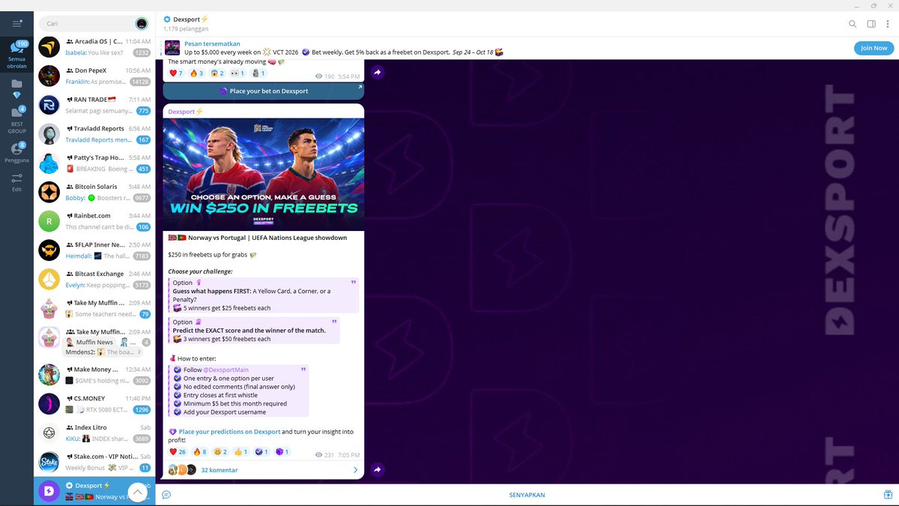Open the Win $250 in Freebets image
Viewport: 899px width, 506px height.
point(264,175)
